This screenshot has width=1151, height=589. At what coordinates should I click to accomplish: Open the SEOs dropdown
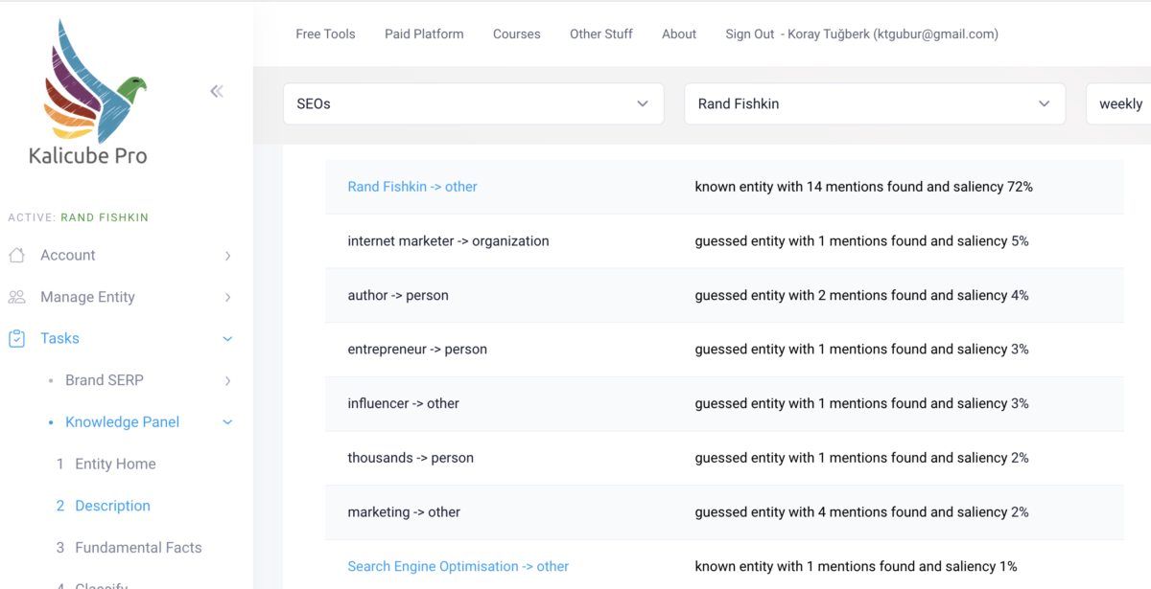(474, 103)
